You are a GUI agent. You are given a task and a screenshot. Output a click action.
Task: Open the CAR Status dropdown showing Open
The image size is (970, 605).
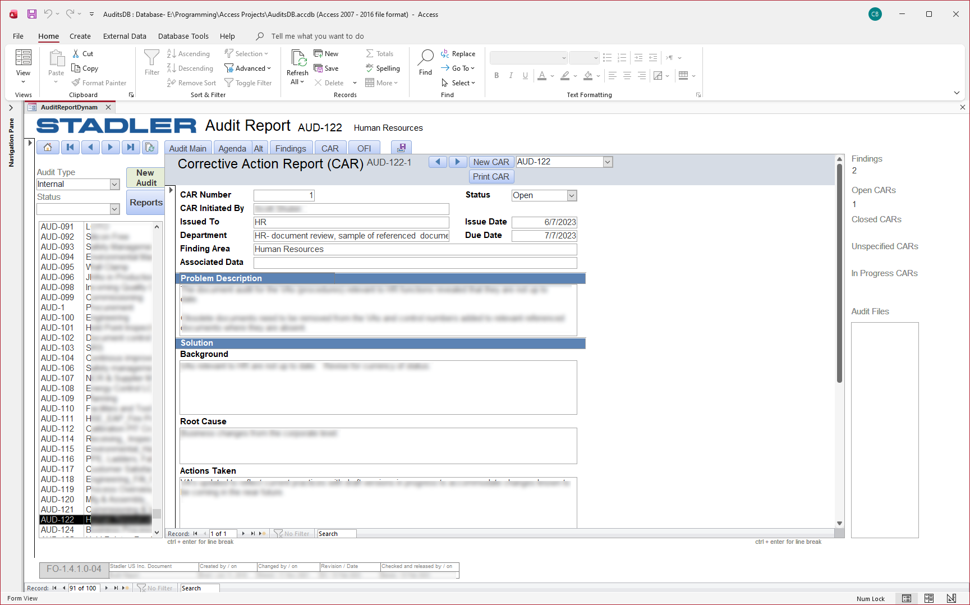pyautogui.click(x=572, y=195)
